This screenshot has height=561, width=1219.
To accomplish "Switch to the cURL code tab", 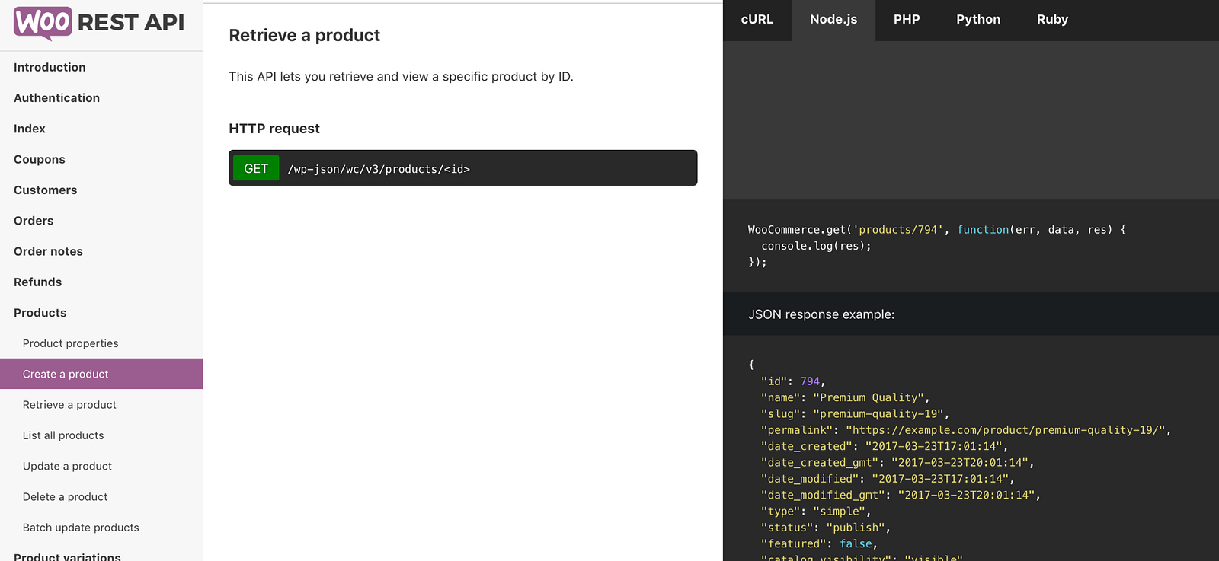I will [757, 20].
